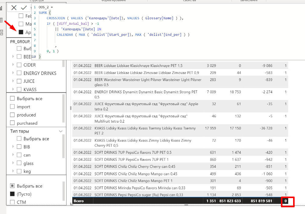This screenshot has width=305, height=214.
Task: Expand the can tree node
Action: click(x=13, y=155)
